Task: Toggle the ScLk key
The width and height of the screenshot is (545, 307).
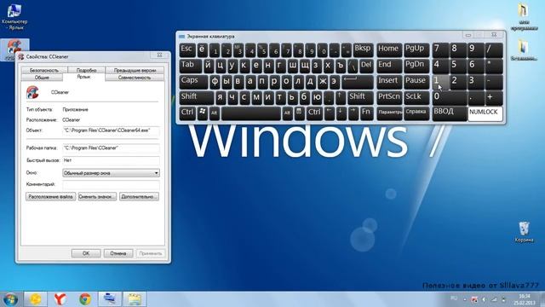Action: pos(416,98)
